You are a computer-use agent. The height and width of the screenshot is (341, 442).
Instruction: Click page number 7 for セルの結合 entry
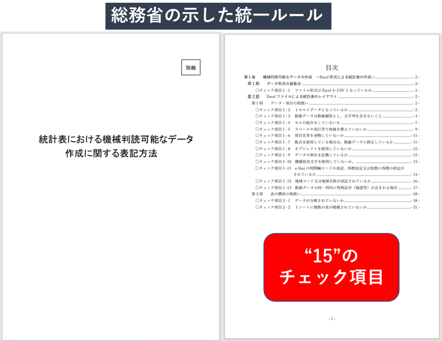417,123
